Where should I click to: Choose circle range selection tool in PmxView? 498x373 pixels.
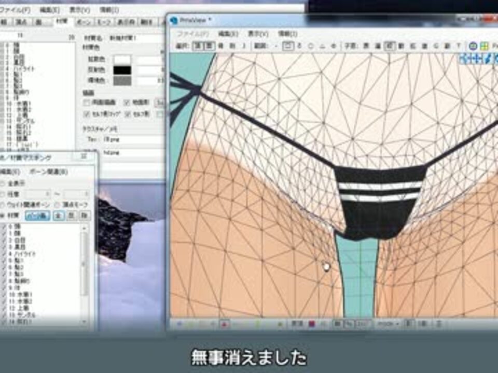(x=311, y=46)
